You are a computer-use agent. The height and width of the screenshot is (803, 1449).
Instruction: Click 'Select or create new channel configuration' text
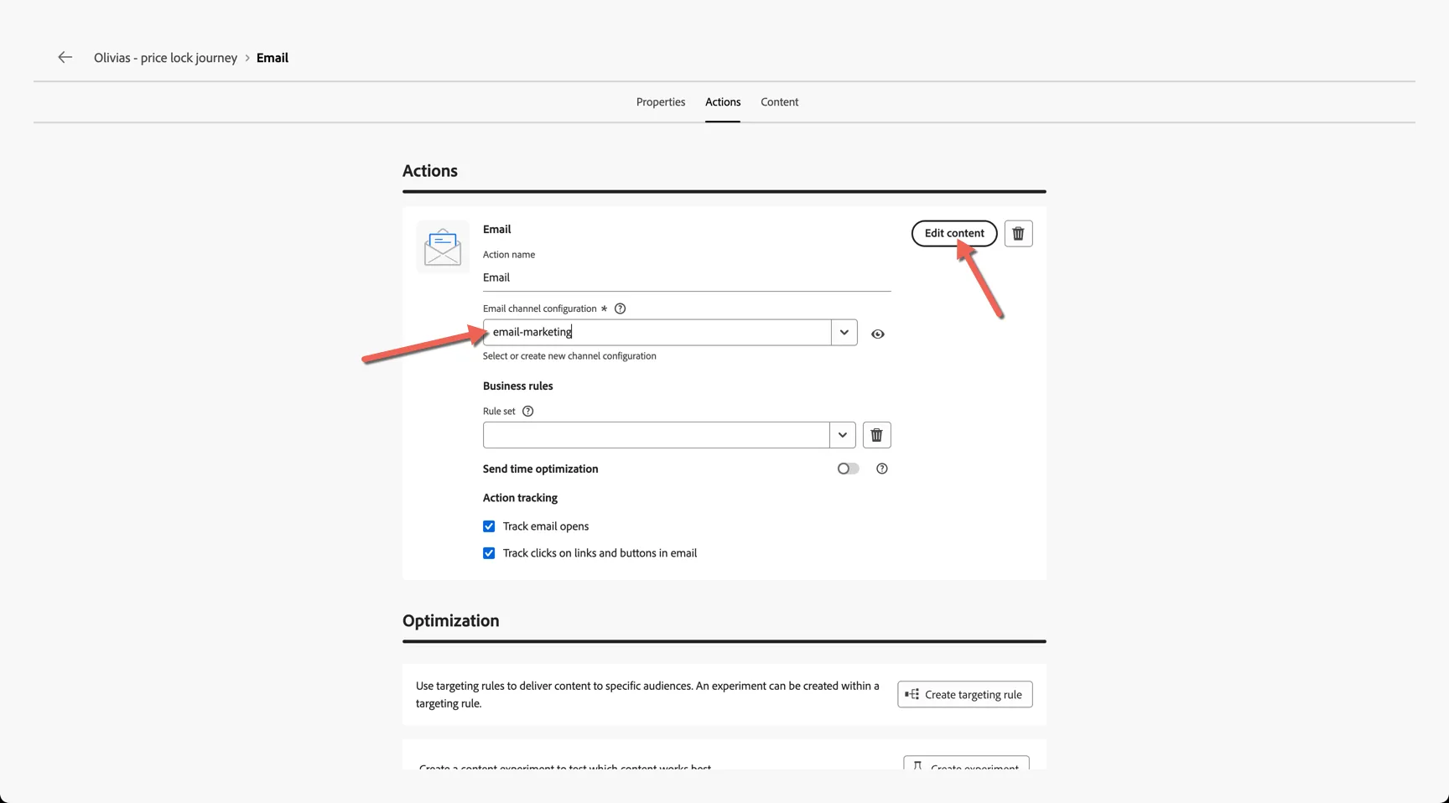(569, 356)
